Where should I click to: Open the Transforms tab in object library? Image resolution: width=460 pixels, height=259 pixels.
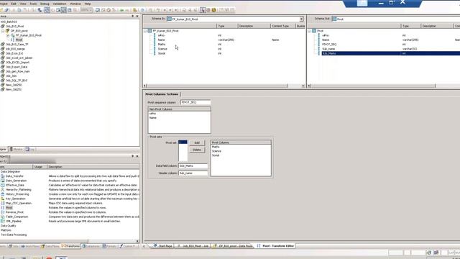(x=70, y=246)
